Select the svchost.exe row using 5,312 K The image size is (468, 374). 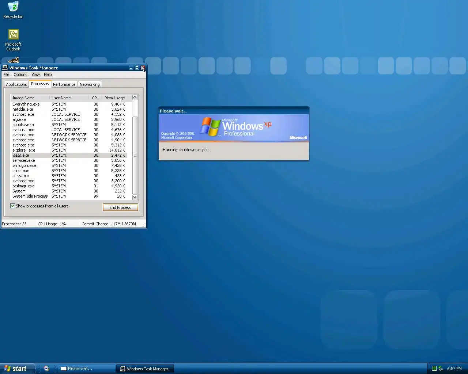[69, 145]
